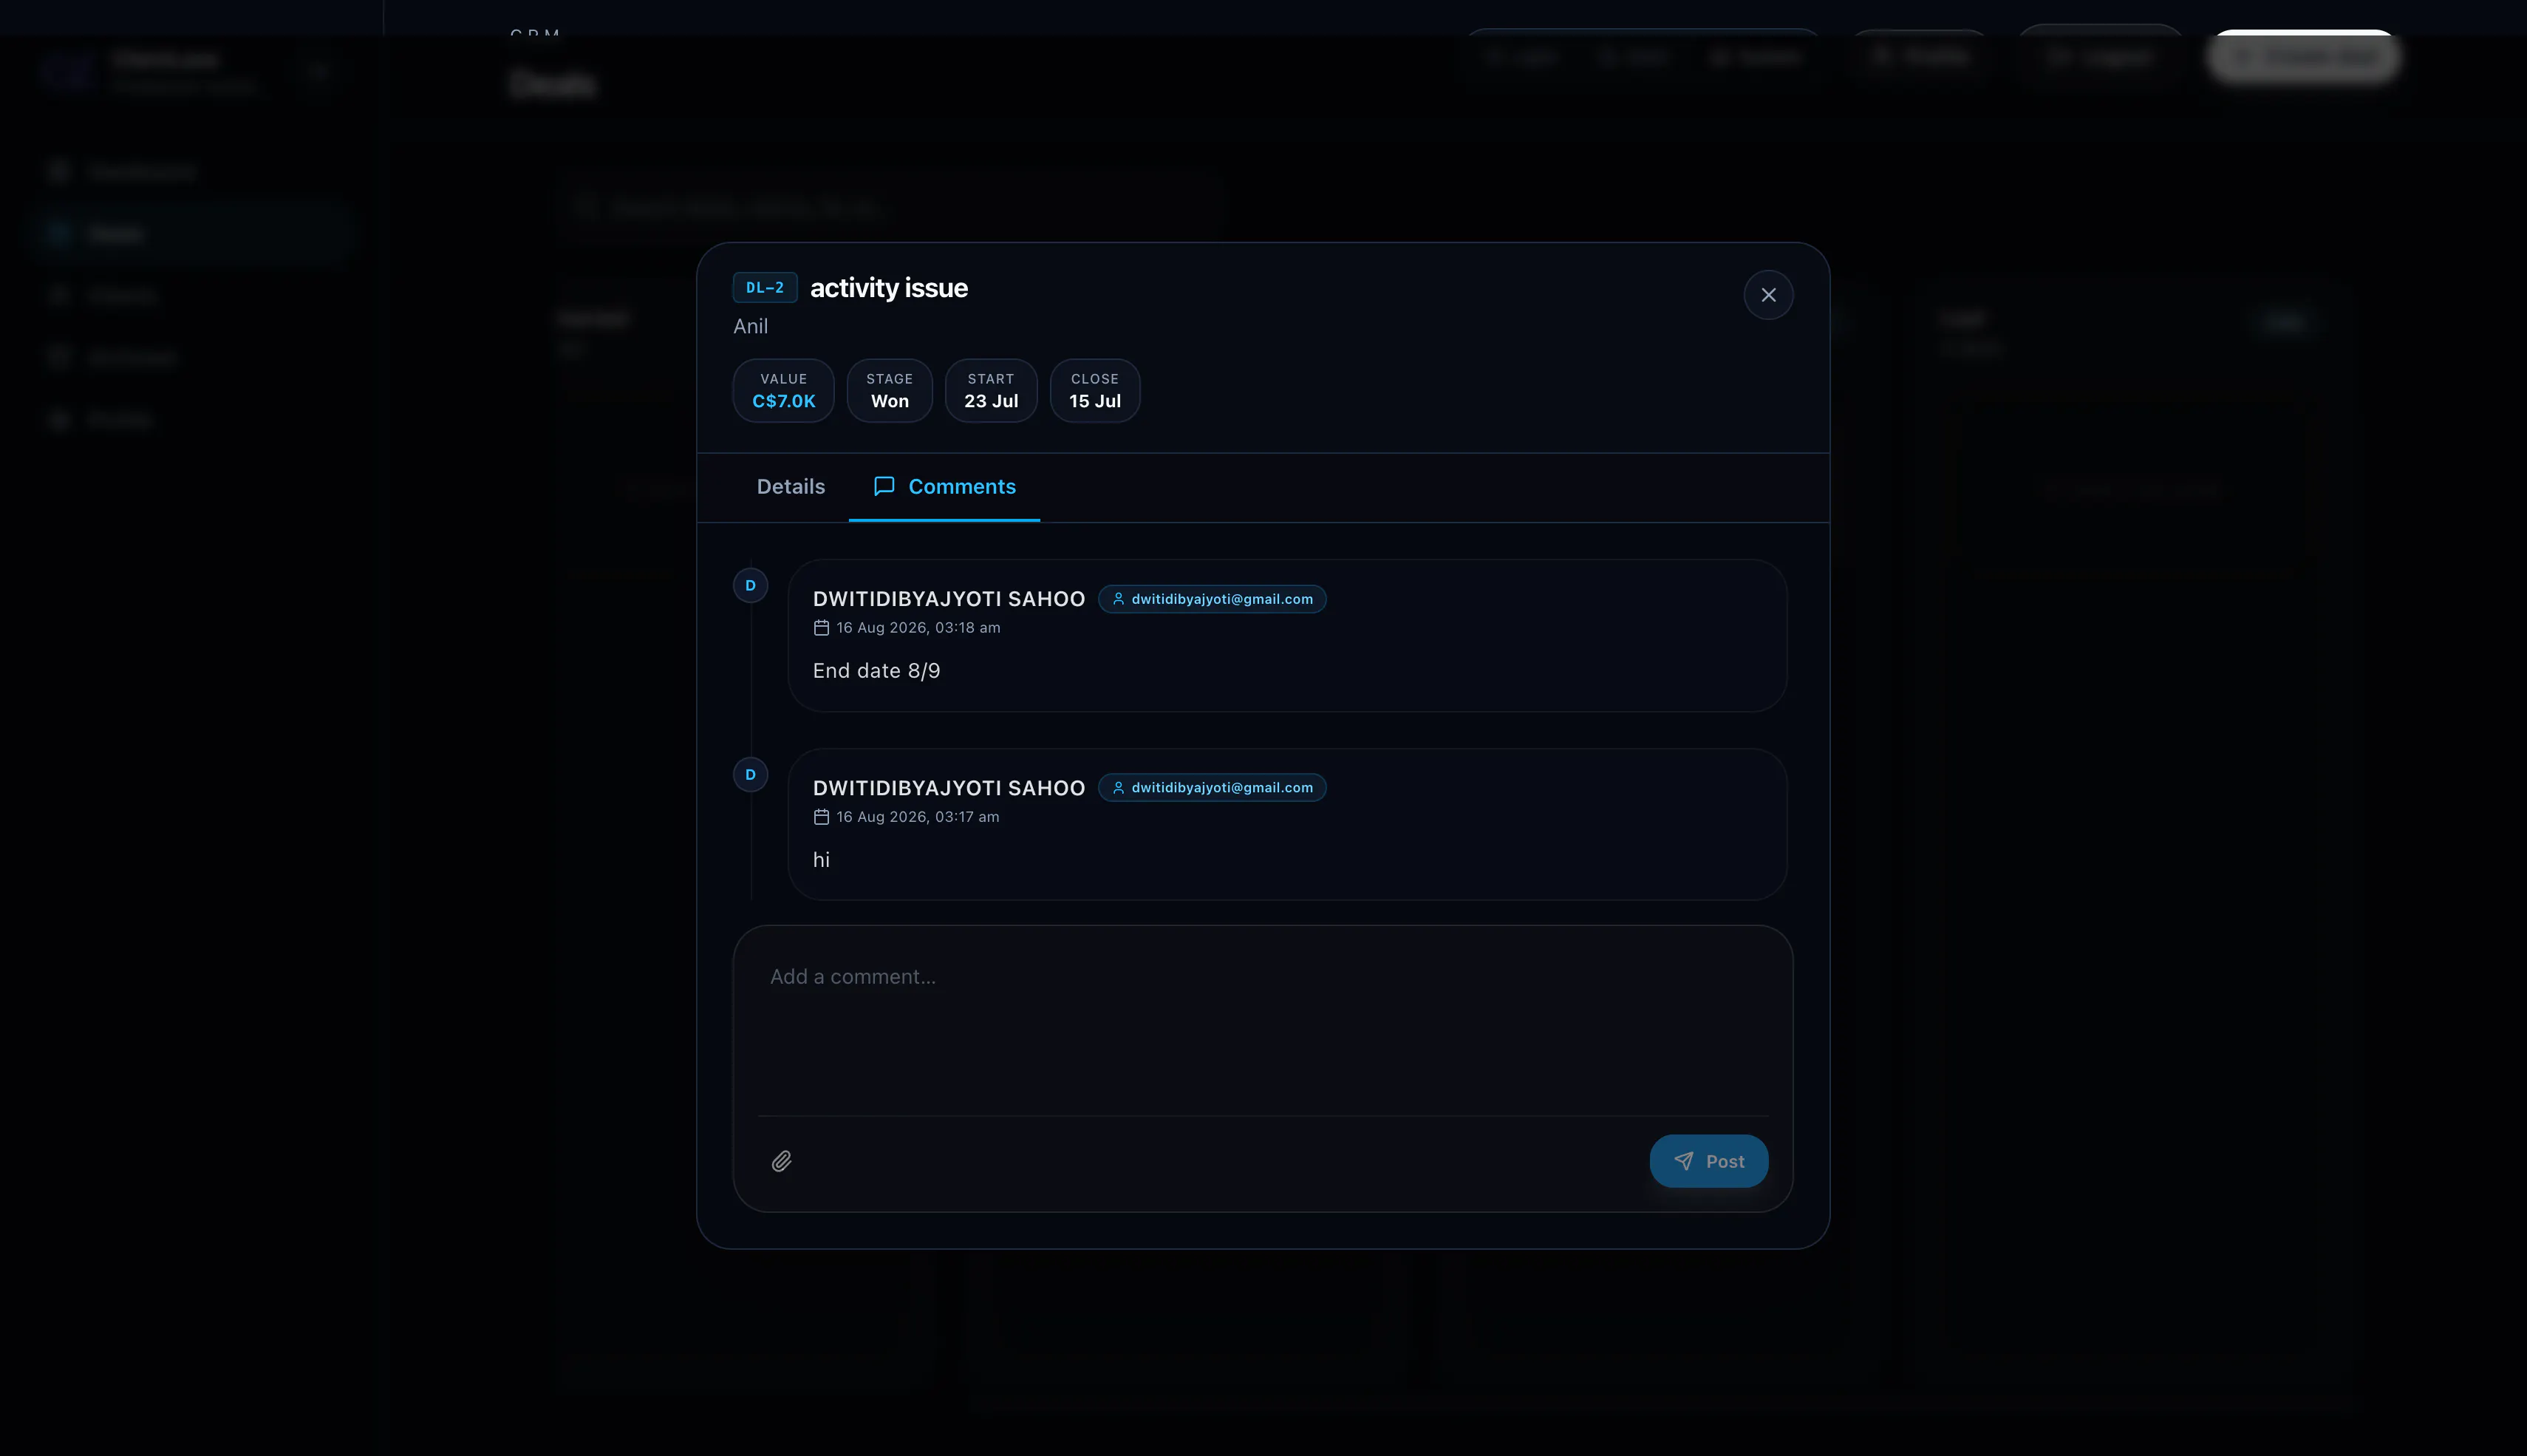
Task: Click the calendar icon next to 03:18 am
Action: coord(822,628)
